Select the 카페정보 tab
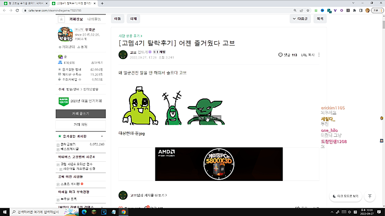Viewport: 385px width, 216px height. 76,19
